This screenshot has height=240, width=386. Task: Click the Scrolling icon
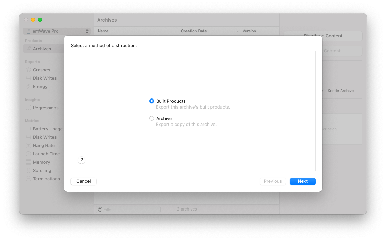tap(28, 170)
